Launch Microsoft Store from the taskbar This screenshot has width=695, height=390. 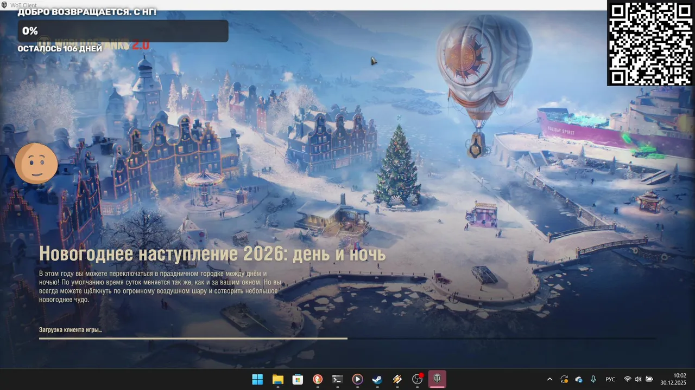tap(298, 379)
